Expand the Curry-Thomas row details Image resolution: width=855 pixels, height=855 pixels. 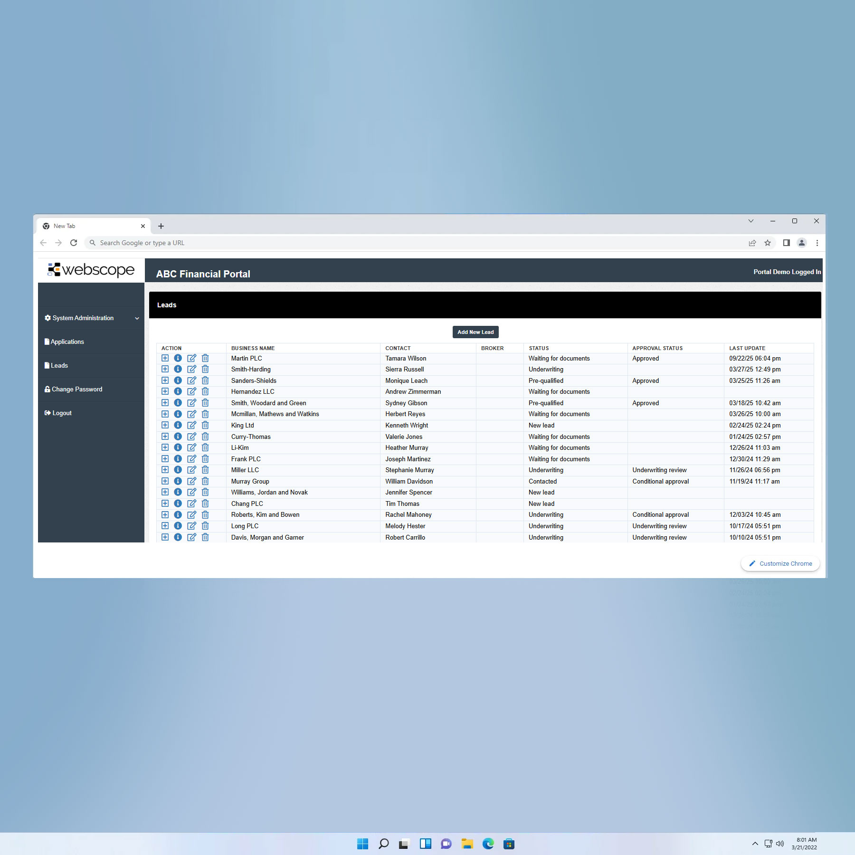click(165, 437)
